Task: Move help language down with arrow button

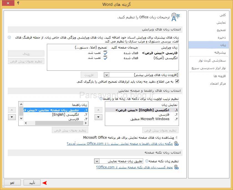Action: pyautogui.click(x=12, y=117)
